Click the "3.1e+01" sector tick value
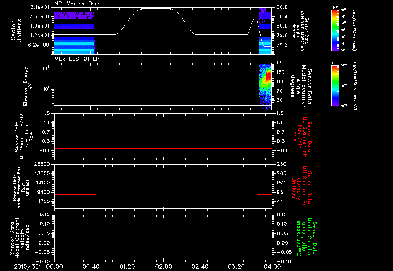This screenshot has height=271, width=393. pos(40,7)
